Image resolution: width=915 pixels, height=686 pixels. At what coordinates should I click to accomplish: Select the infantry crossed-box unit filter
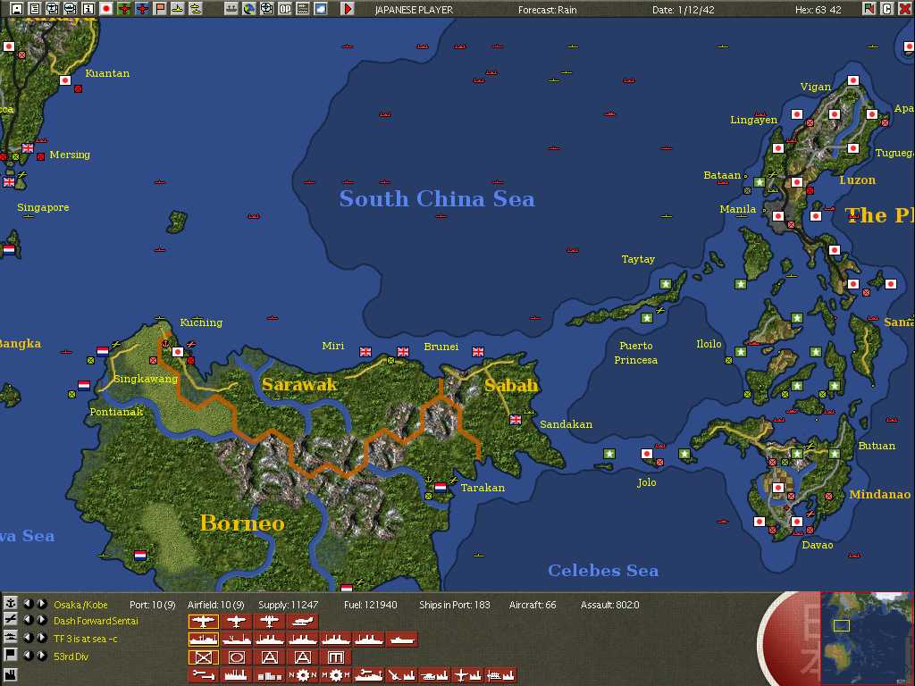click(x=203, y=657)
